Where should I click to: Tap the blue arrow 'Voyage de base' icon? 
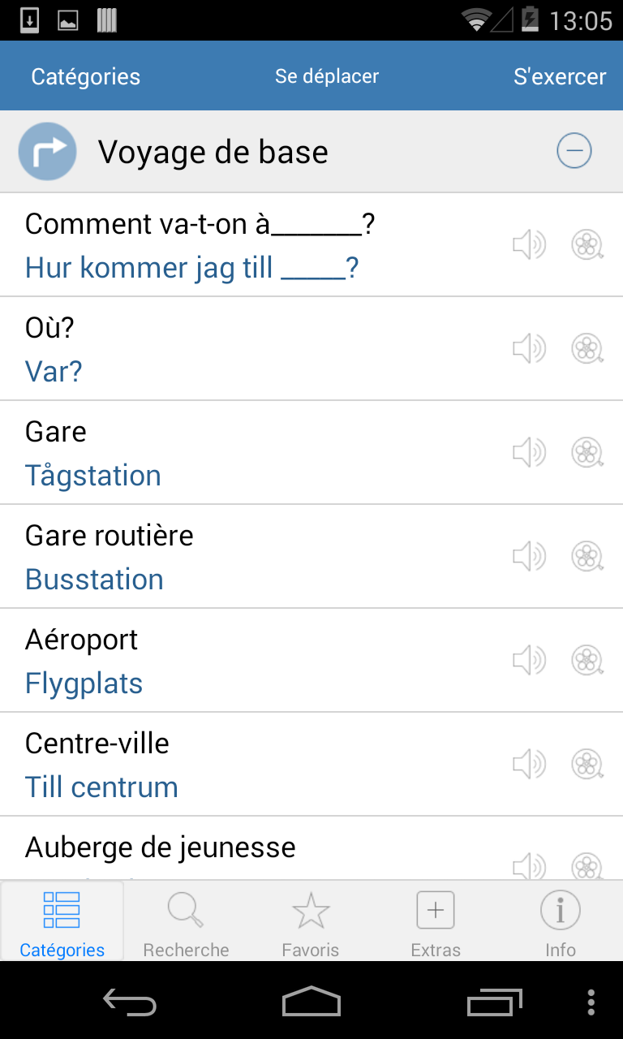47,151
